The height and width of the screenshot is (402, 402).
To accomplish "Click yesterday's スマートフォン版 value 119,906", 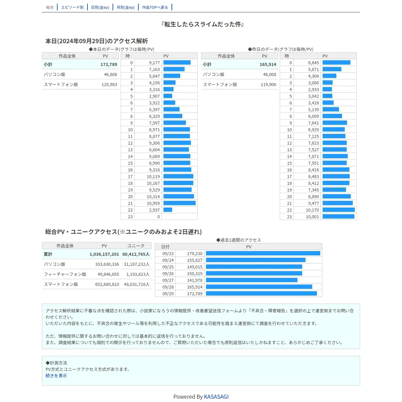I will [x=269, y=85].
